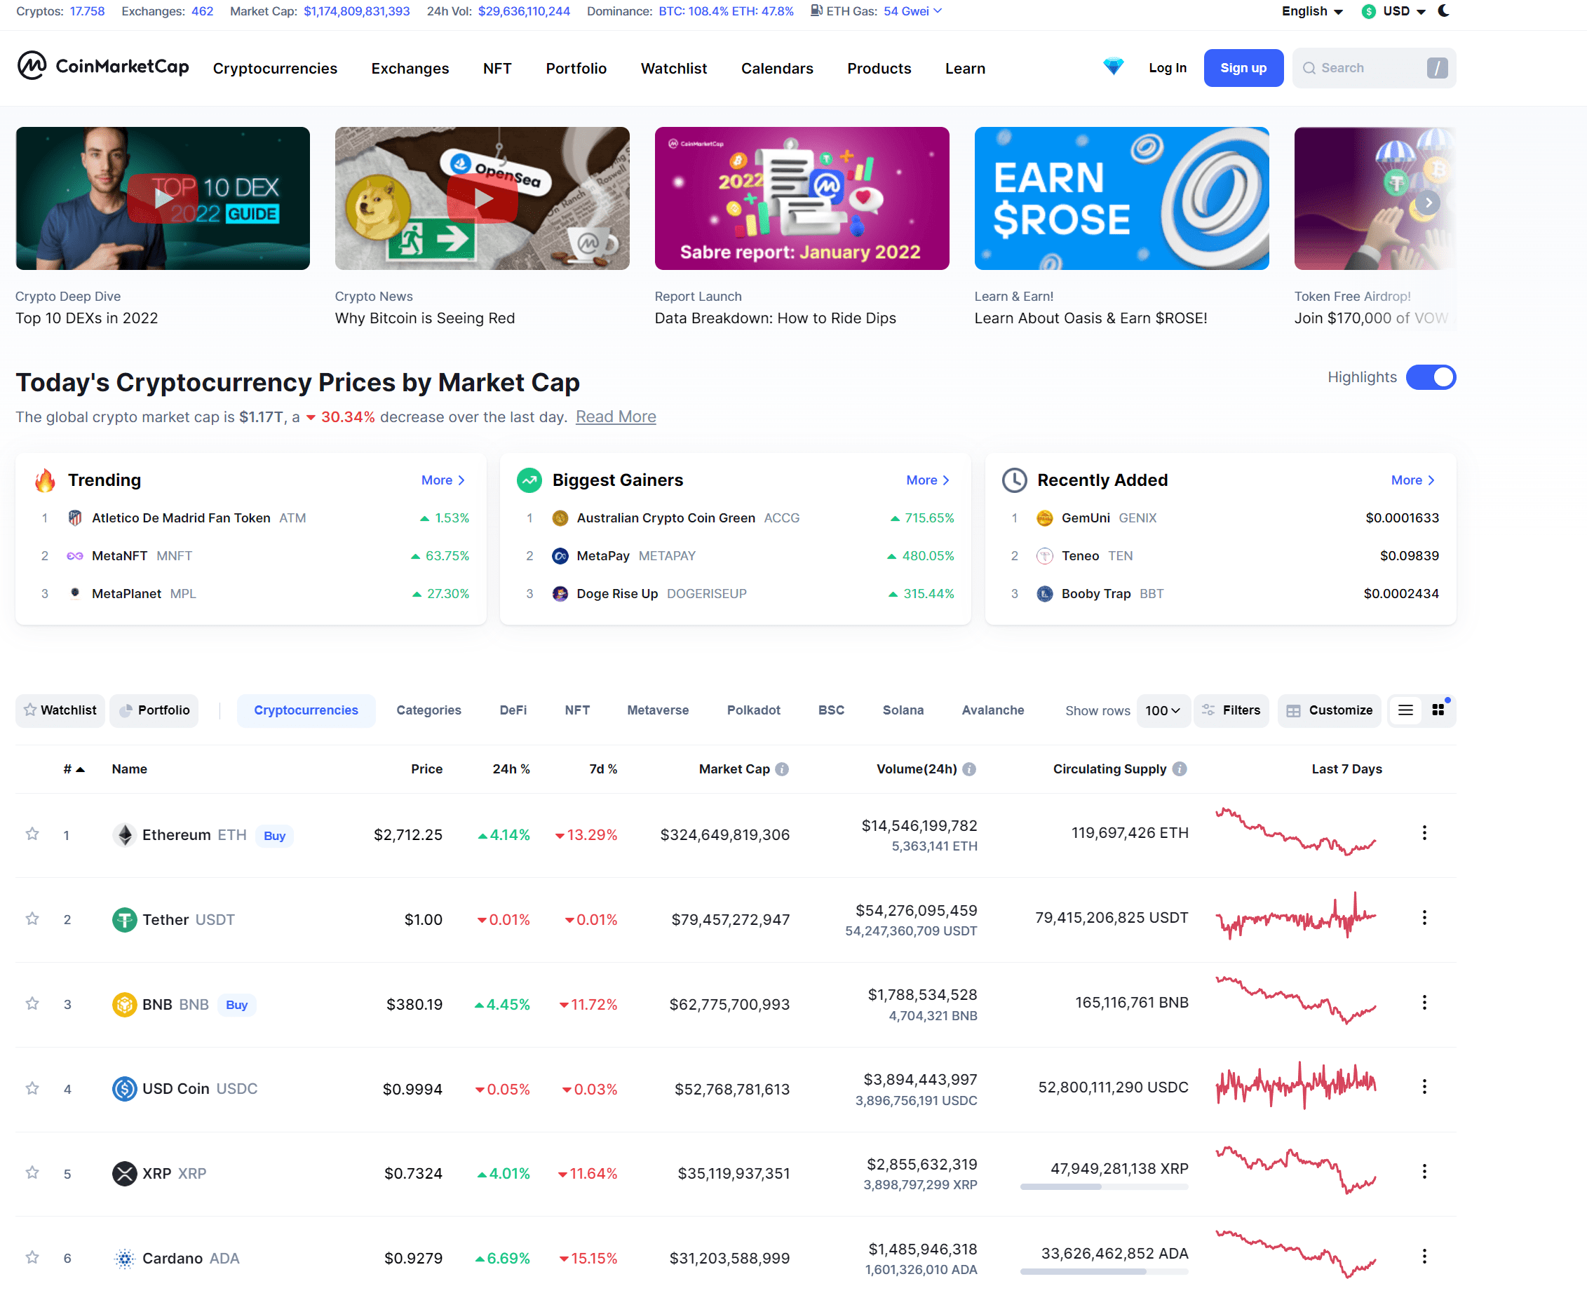The width and height of the screenshot is (1587, 1293).
Task: Open Tether row three-dot menu
Action: click(1424, 918)
